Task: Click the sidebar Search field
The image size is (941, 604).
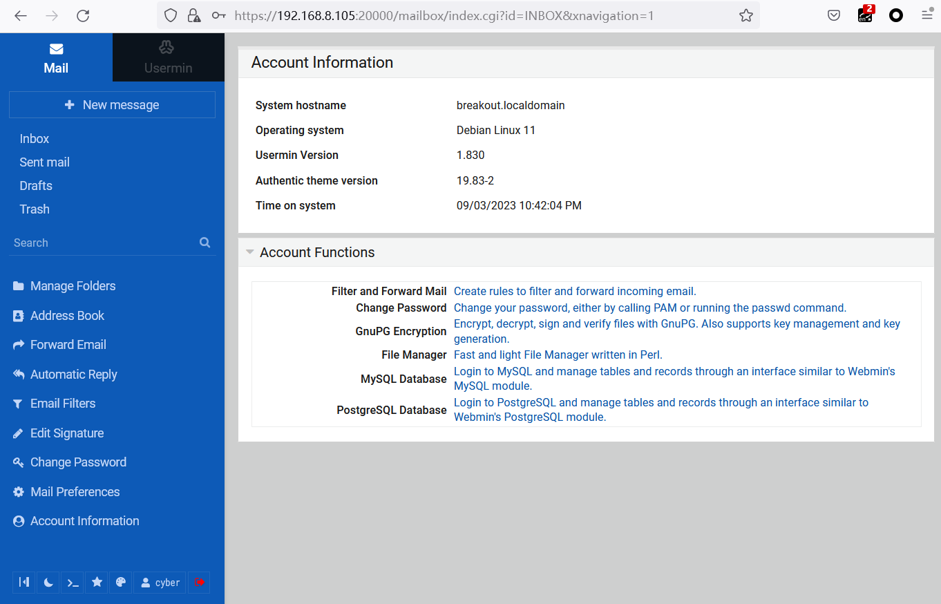Action: coord(104,243)
